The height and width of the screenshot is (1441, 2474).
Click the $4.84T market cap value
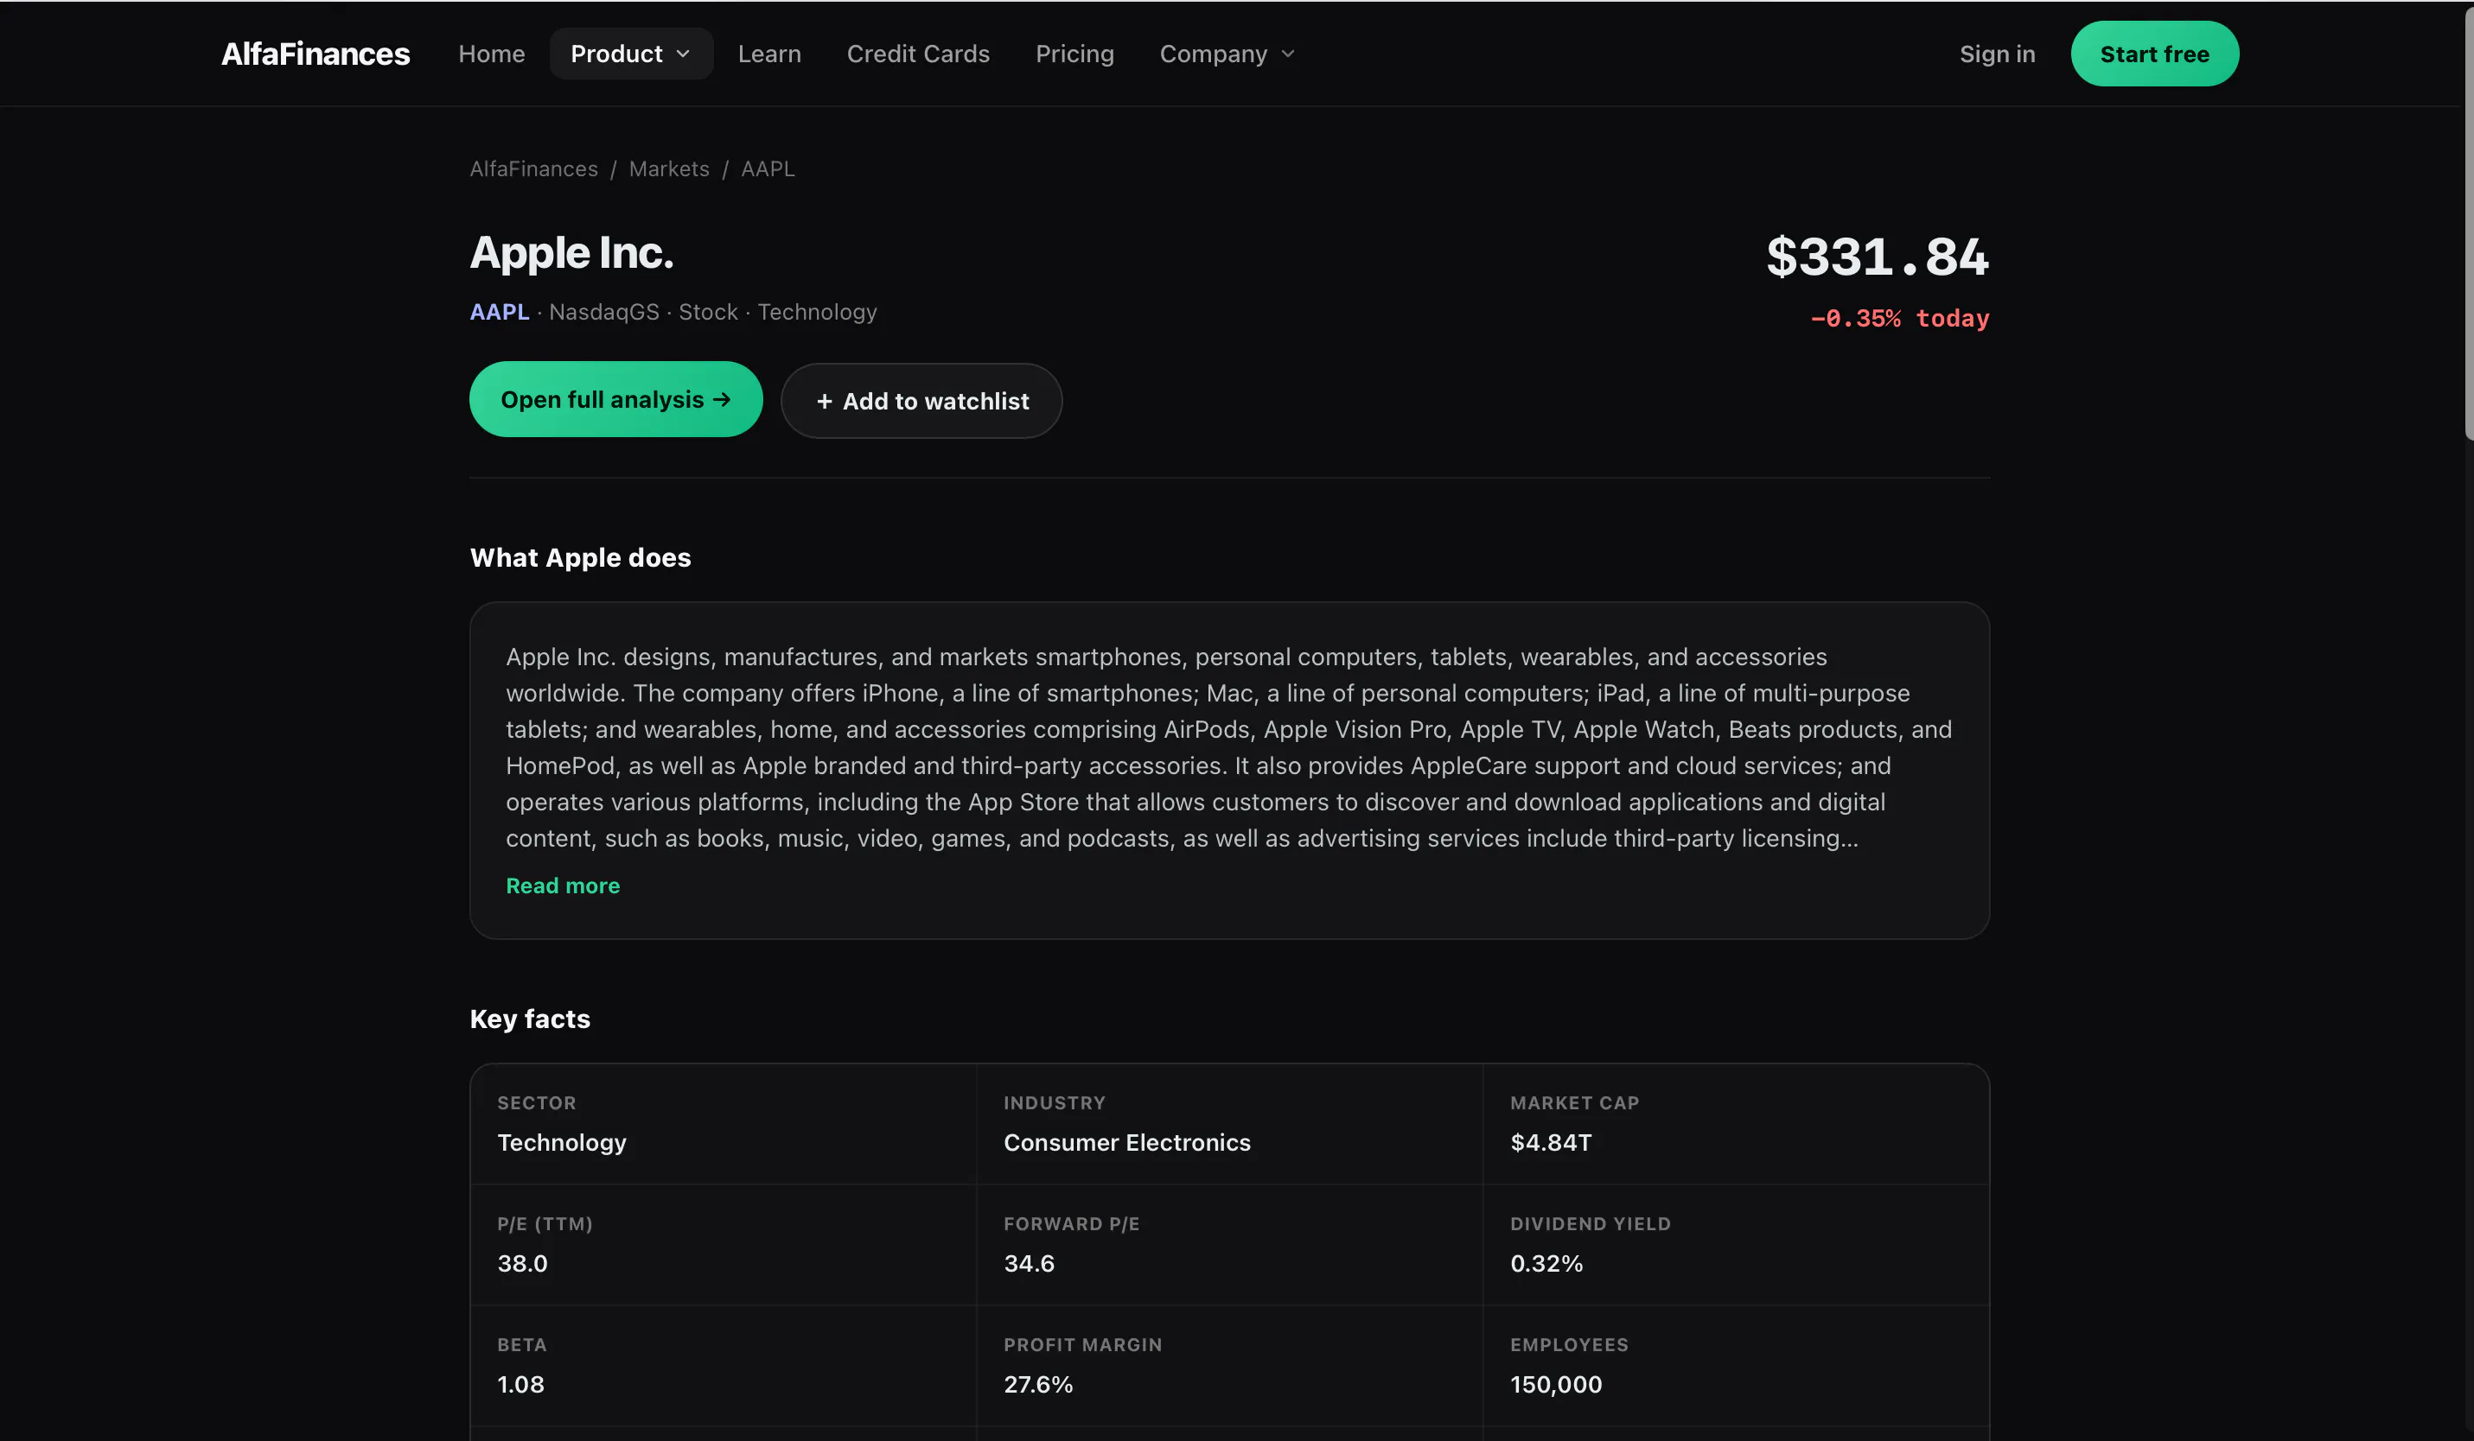click(x=1551, y=1143)
